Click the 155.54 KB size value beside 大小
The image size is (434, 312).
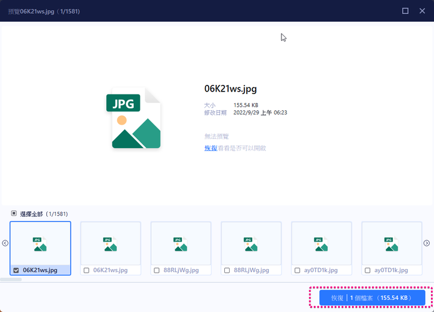pyautogui.click(x=246, y=105)
